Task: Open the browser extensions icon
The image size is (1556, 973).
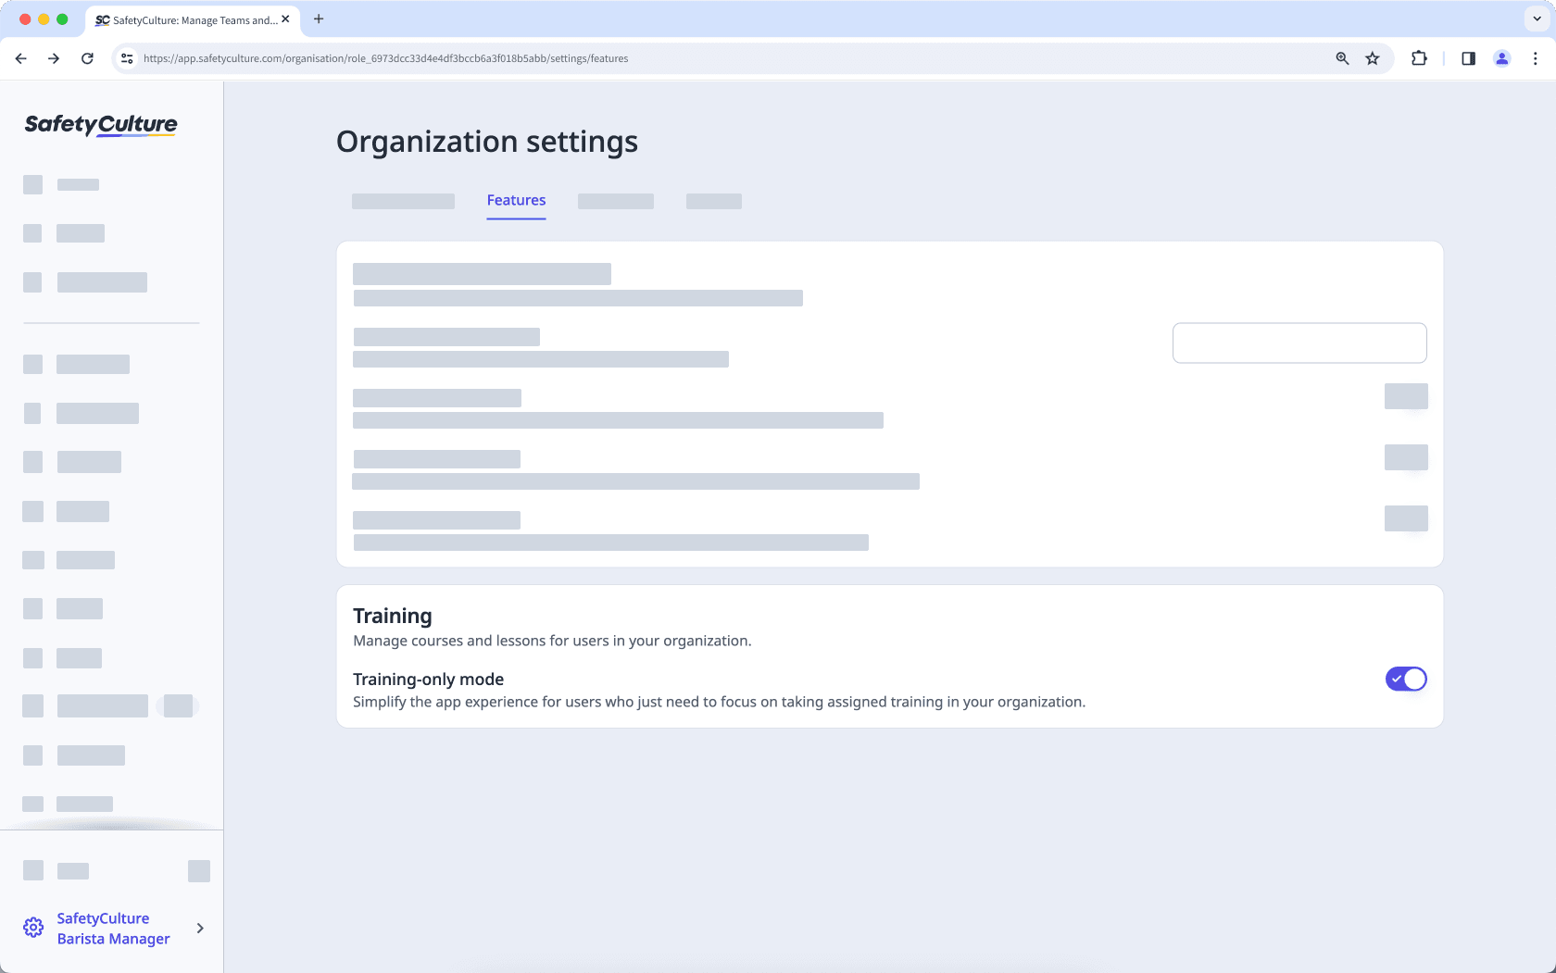Action: [x=1419, y=57]
